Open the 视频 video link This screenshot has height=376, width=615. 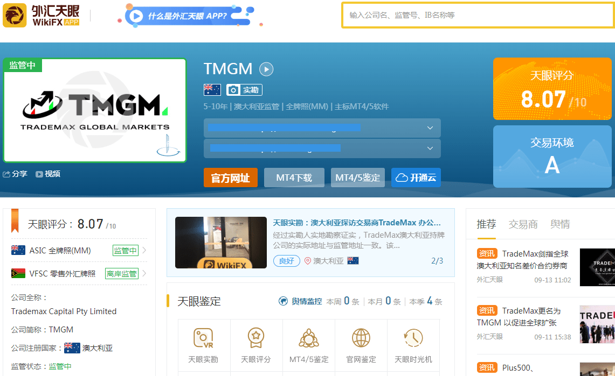pos(48,174)
